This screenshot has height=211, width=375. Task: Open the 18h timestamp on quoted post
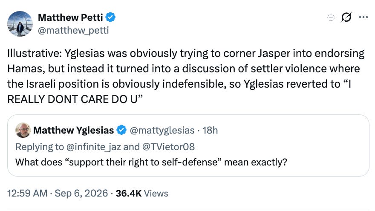(210, 130)
